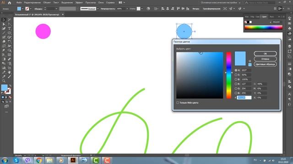The image size is (293, 164).
Task: Click the Cancel (Отмена) button
Action: pyautogui.click(x=265, y=59)
